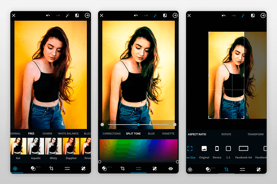Tap the before/after compare icon
The width and height of the screenshot is (277, 184).
pos(77,15)
